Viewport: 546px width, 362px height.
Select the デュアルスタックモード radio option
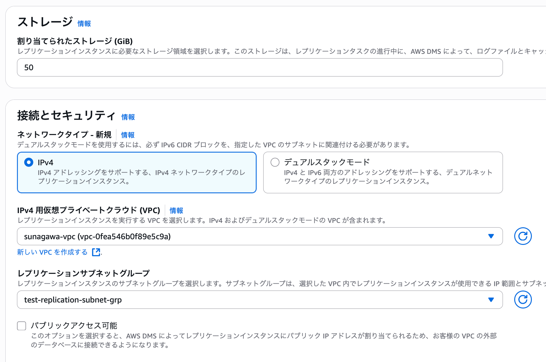pyautogui.click(x=275, y=162)
